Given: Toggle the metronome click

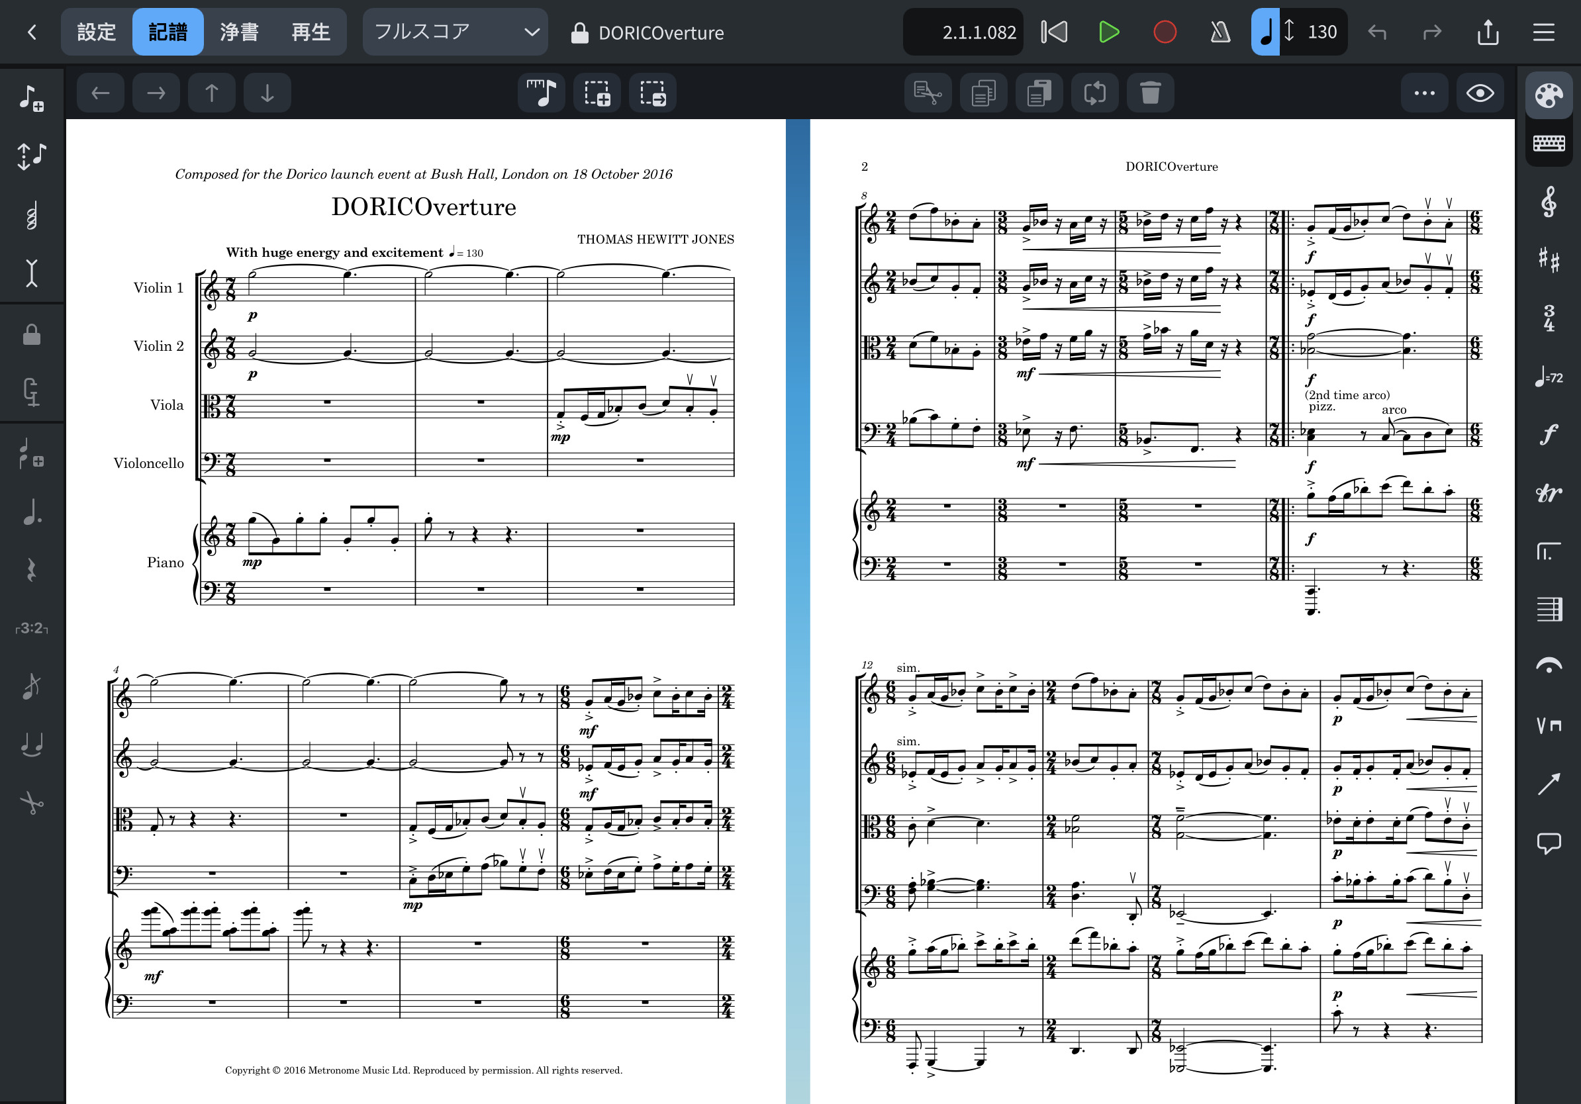Looking at the screenshot, I should 1220,32.
